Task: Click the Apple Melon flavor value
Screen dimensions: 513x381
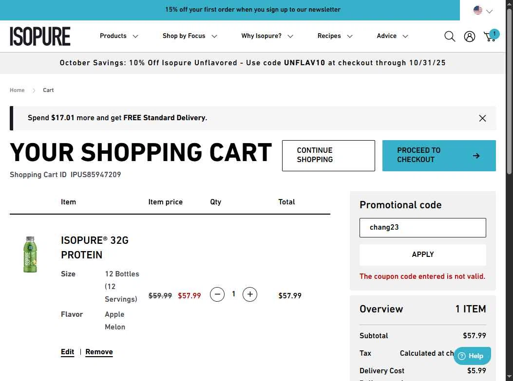Action: point(115,321)
